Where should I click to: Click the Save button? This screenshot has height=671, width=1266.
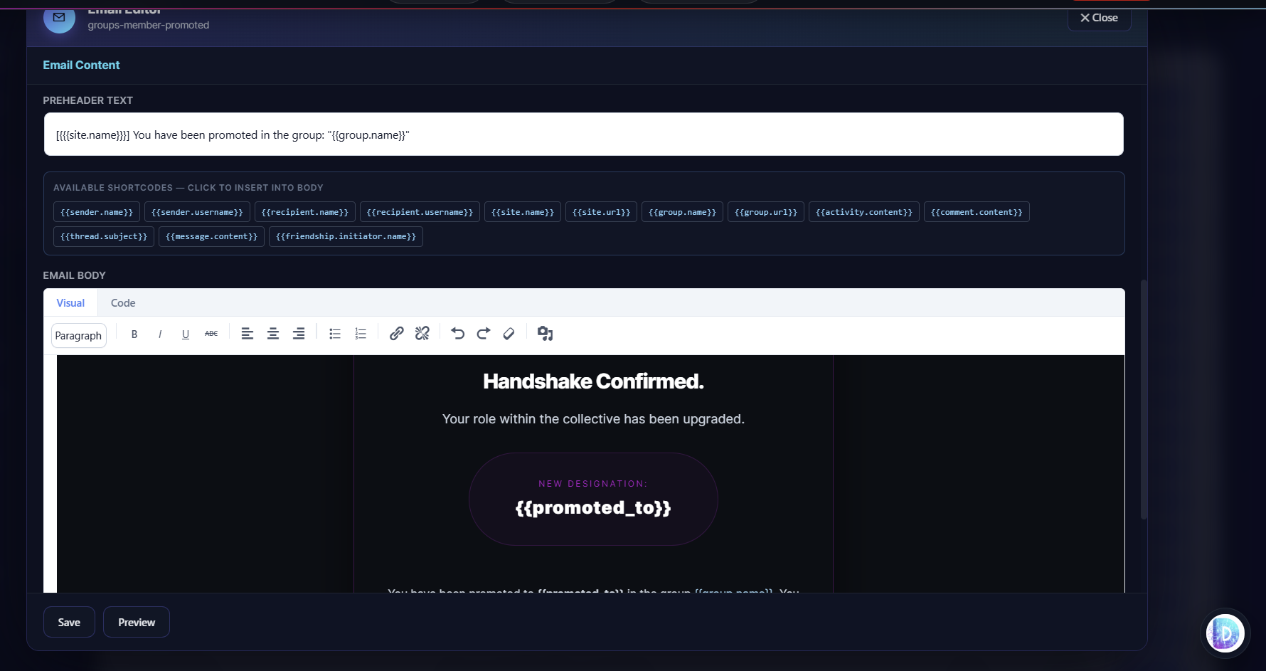click(69, 622)
